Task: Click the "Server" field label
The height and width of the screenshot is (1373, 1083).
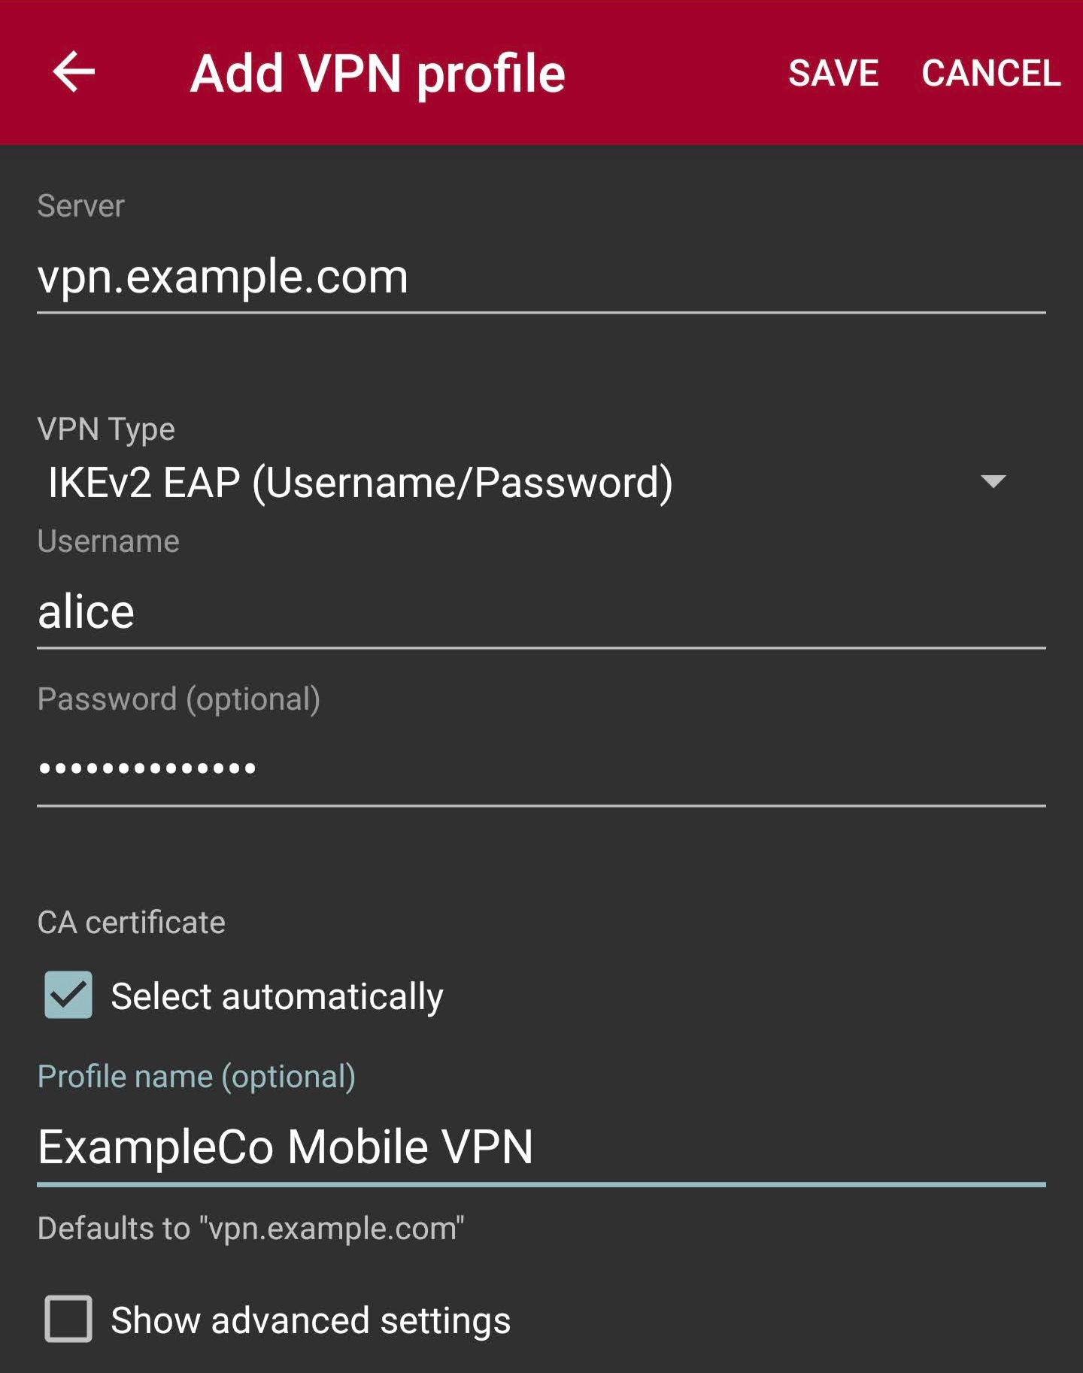Action: click(81, 206)
